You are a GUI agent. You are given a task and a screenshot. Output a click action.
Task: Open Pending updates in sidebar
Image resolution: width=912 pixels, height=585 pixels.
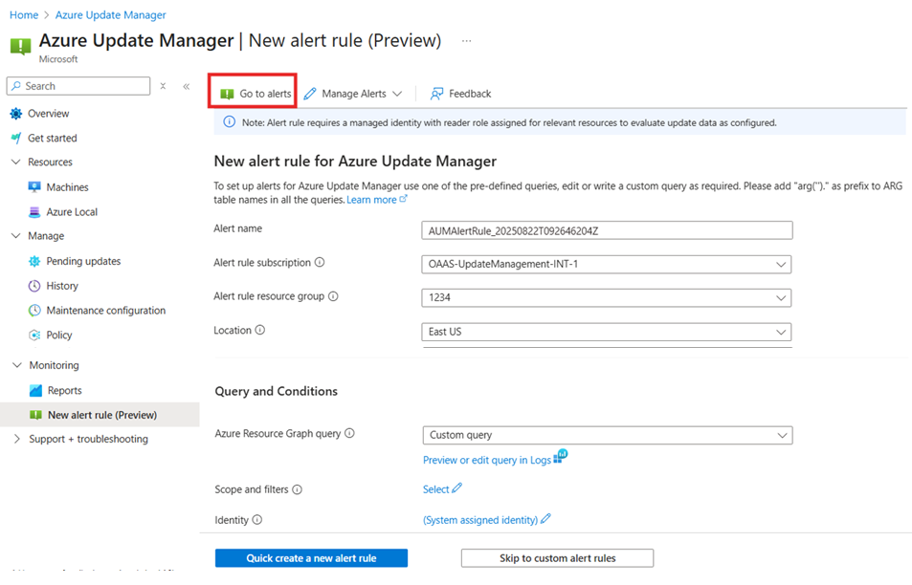[83, 261]
